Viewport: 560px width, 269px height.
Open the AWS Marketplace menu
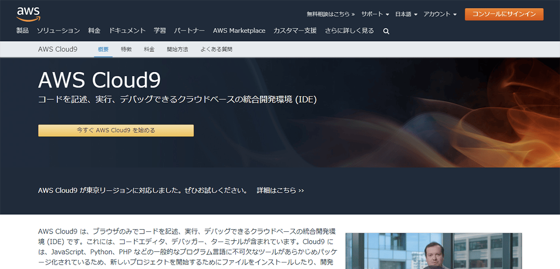click(x=239, y=31)
